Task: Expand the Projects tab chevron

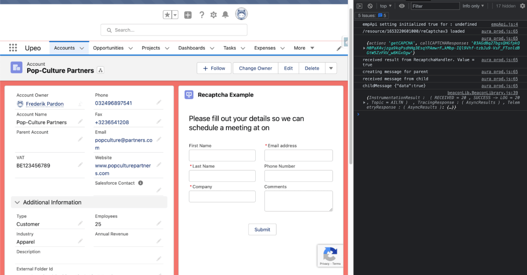Action: click(167, 48)
